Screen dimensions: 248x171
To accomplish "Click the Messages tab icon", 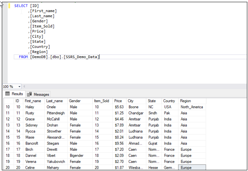I will [29, 94].
